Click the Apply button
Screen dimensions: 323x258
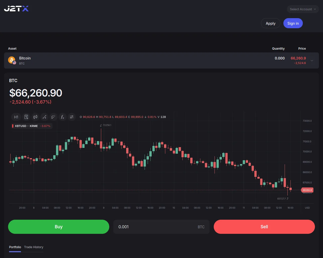tap(271, 23)
